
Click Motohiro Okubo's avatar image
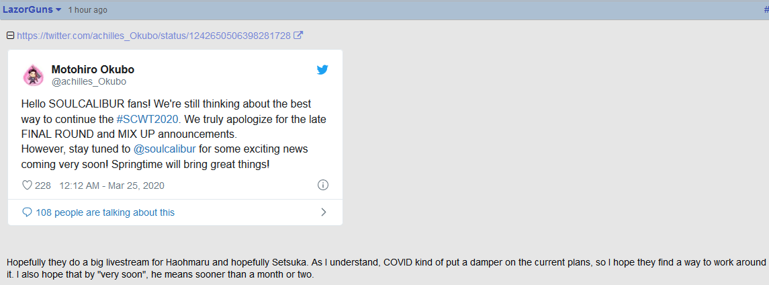tap(34, 75)
